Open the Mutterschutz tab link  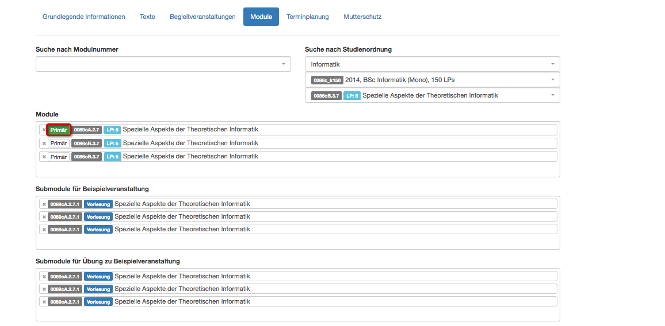pos(362,17)
